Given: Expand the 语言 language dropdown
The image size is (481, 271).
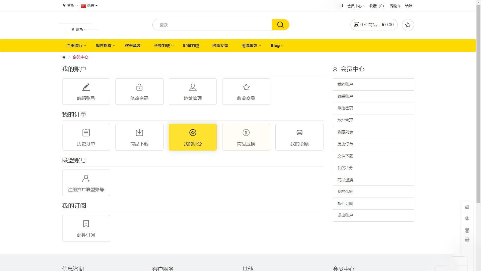Looking at the screenshot, I should (x=90, y=6).
